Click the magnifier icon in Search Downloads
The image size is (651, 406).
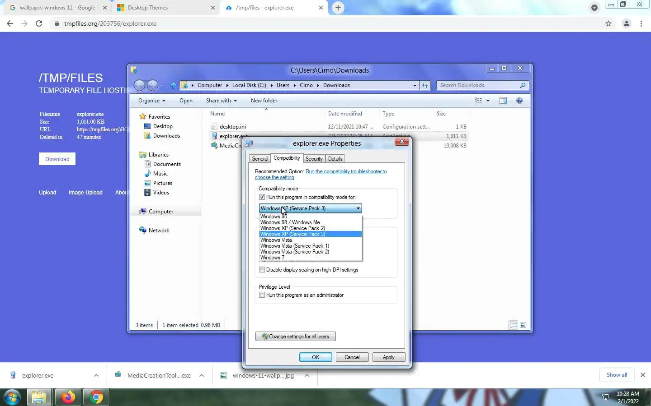[x=523, y=85]
